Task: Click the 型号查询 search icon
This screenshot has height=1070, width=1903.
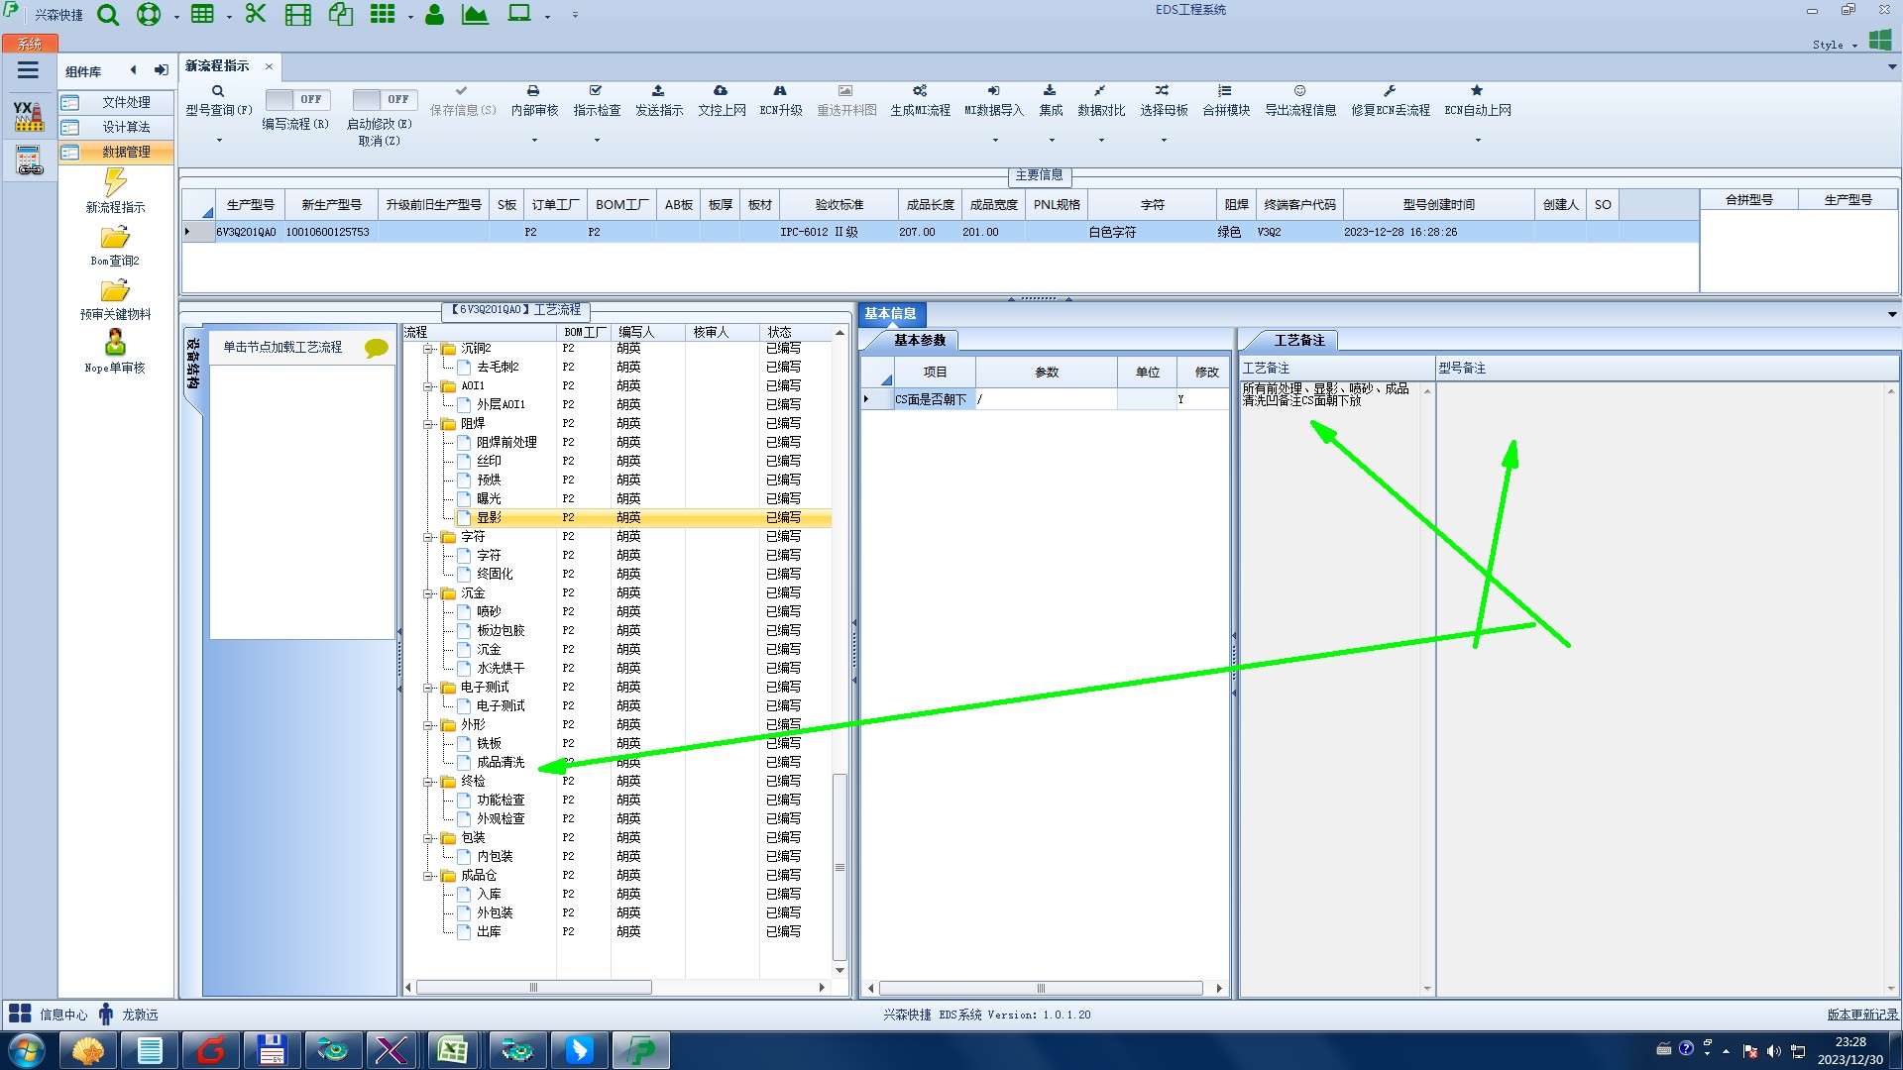Action: pos(218,91)
